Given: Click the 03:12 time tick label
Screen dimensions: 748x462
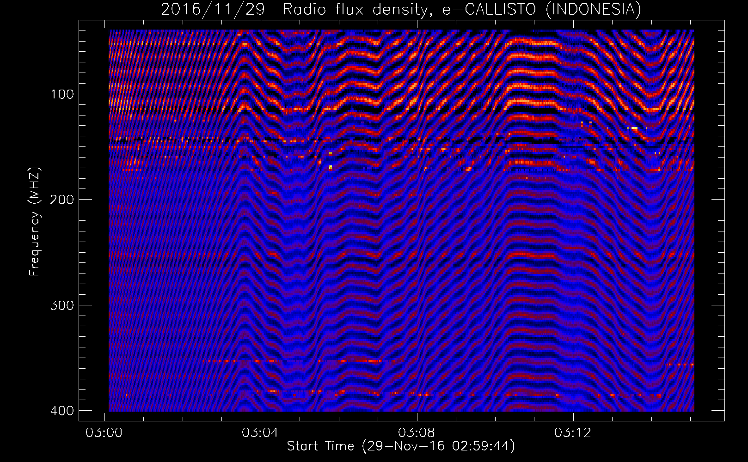Looking at the screenshot, I should click(x=573, y=433).
